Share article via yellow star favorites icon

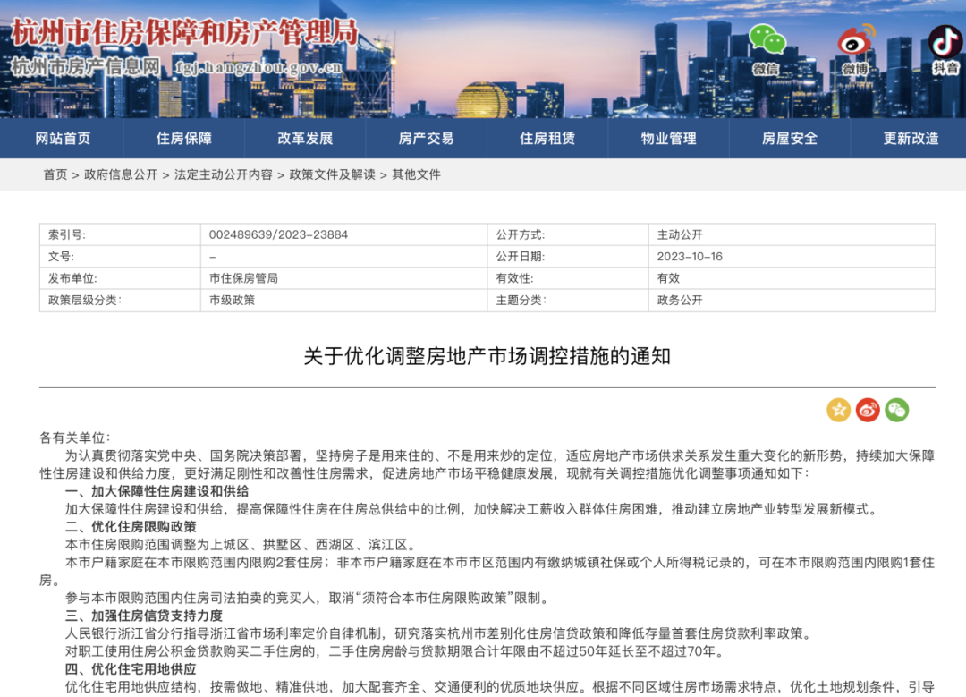tap(838, 410)
